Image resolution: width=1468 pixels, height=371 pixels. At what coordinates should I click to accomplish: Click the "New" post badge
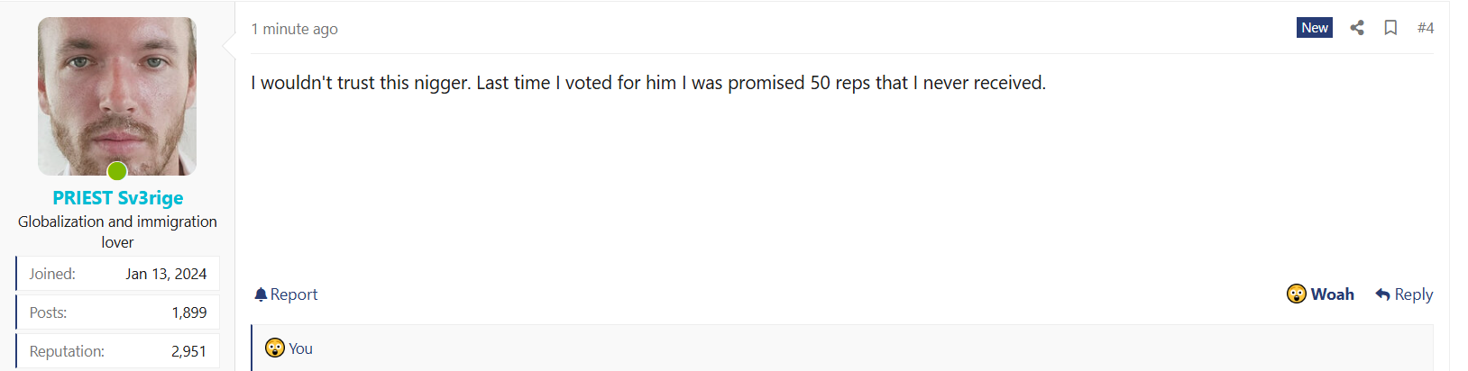coord(1314,28)
